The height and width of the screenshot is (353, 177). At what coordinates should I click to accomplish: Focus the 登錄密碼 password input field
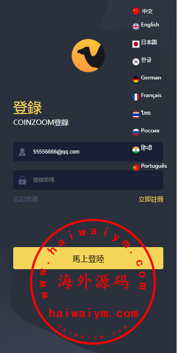(88, 180)
